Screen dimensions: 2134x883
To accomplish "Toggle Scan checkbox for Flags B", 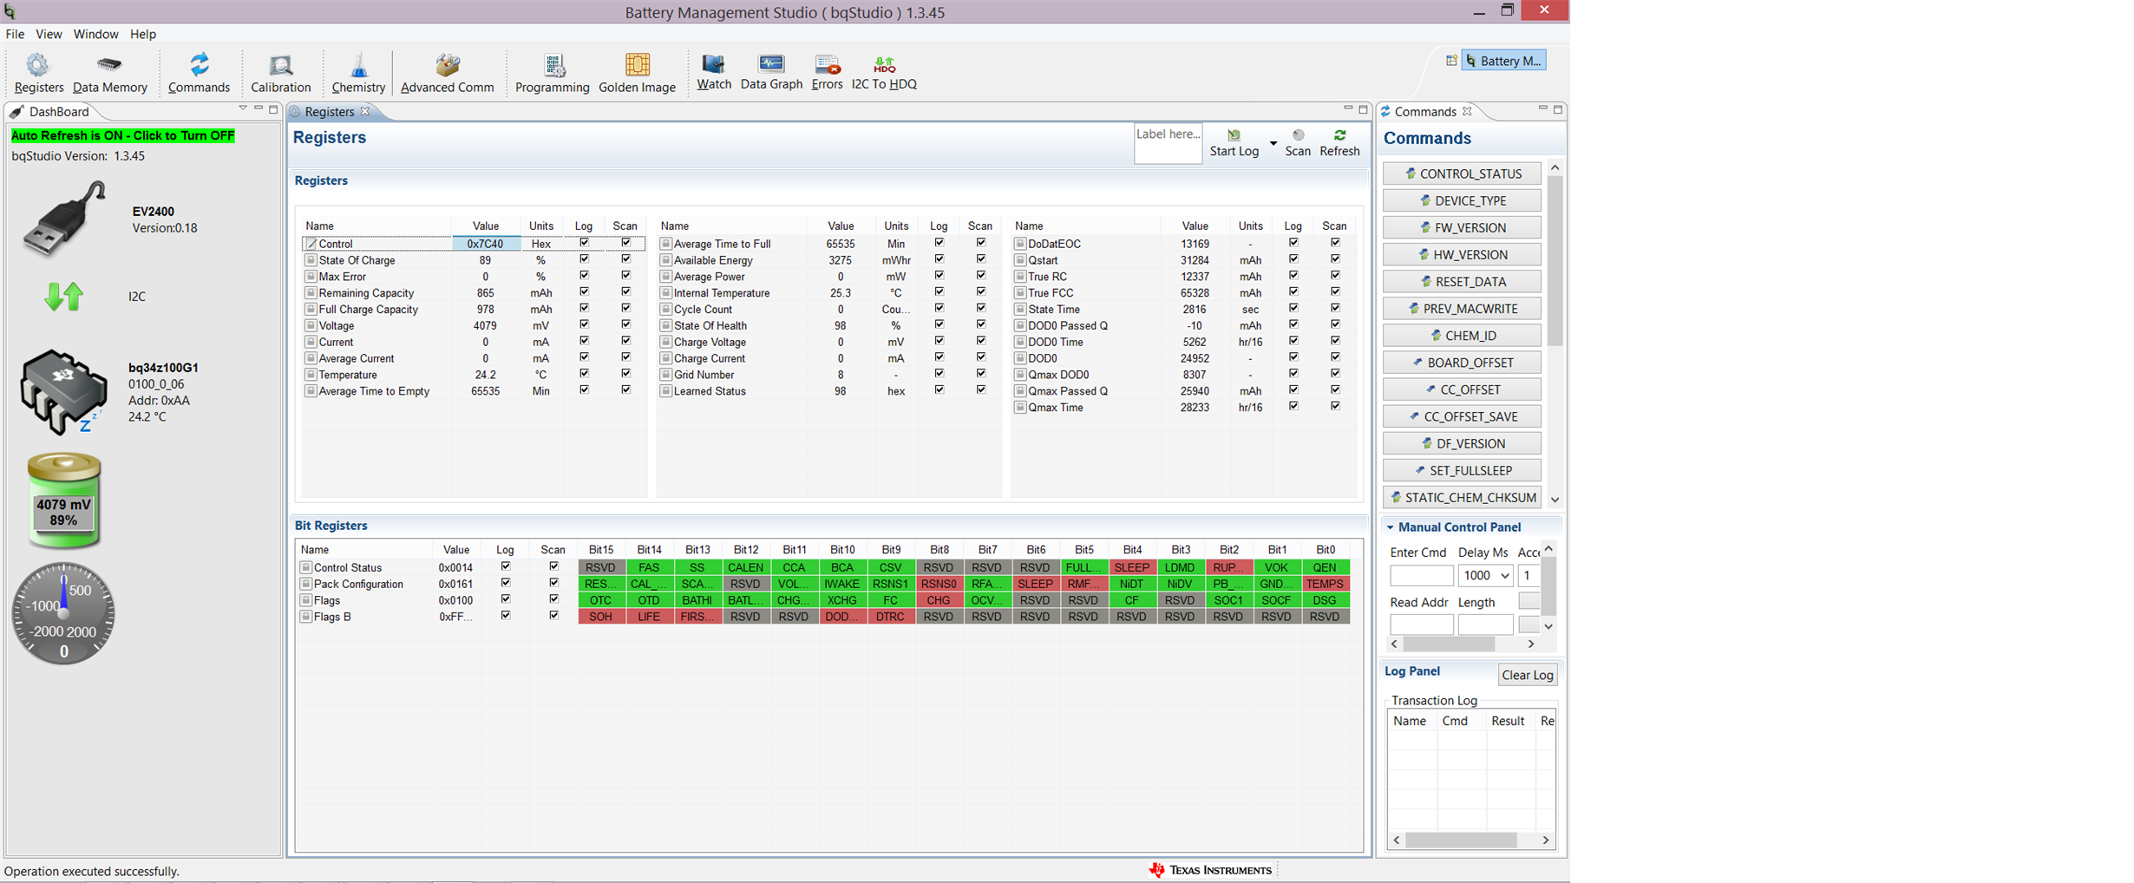I will (553, 616).
